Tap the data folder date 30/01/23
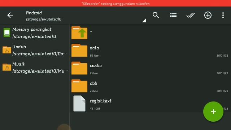Viewport: 231px width, 130px height. 222,56
